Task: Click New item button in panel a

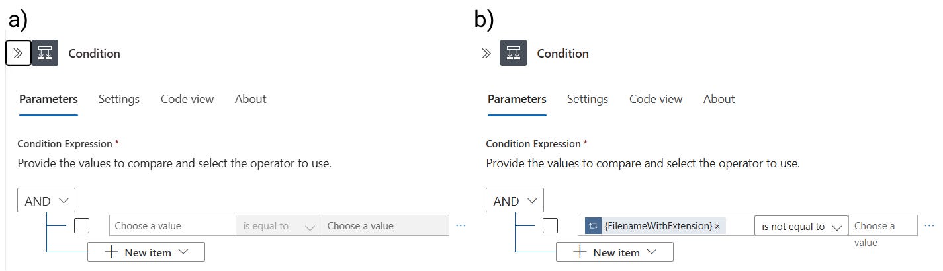Action: 146,252
